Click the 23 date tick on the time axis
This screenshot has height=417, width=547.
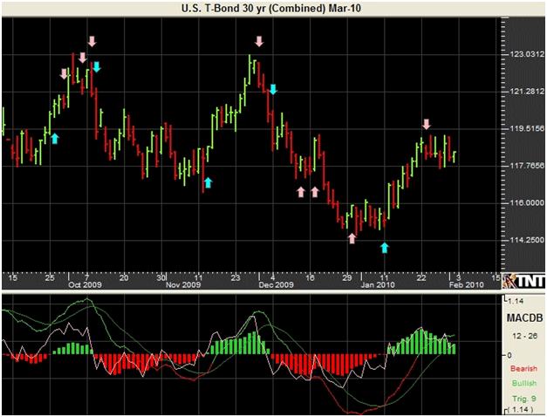pyautogui.click(x=236, y=277)
